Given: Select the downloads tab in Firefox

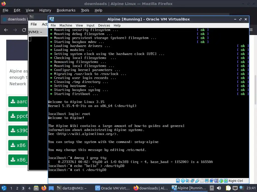Looking at the screenshot, I should tap(14, 19).
